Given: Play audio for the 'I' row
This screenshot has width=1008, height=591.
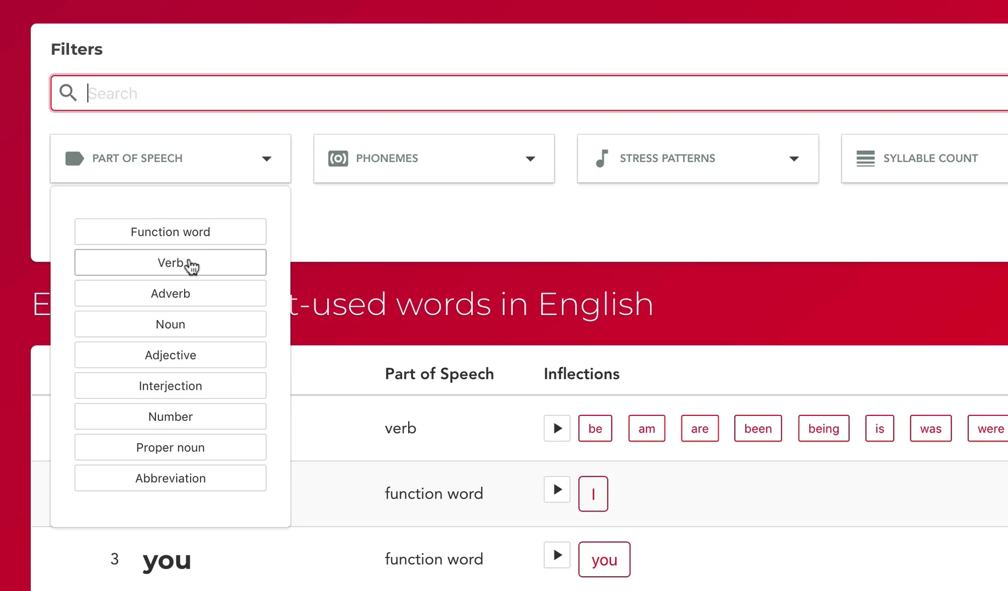Looking at the screenshot, I should coord(557,489).
